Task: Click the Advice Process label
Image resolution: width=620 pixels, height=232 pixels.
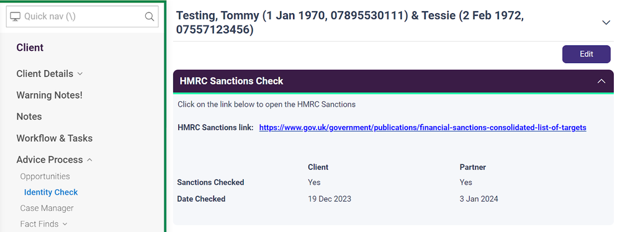Action: (50, 159)
